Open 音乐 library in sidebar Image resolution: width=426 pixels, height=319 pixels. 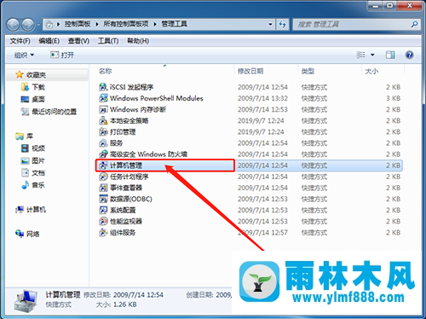pos(33,185)
